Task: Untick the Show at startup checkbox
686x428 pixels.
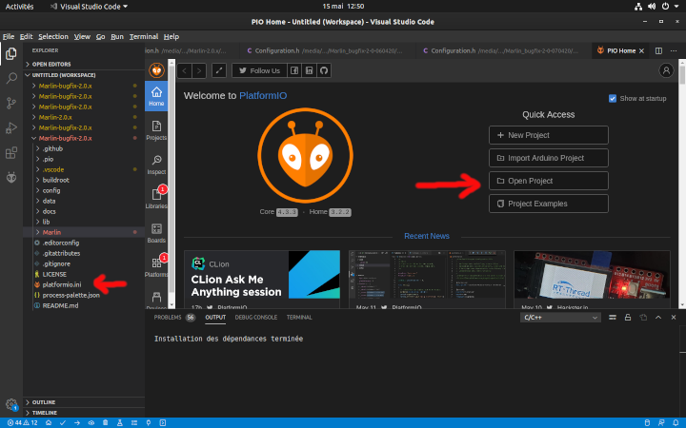Action: [613, 98]
